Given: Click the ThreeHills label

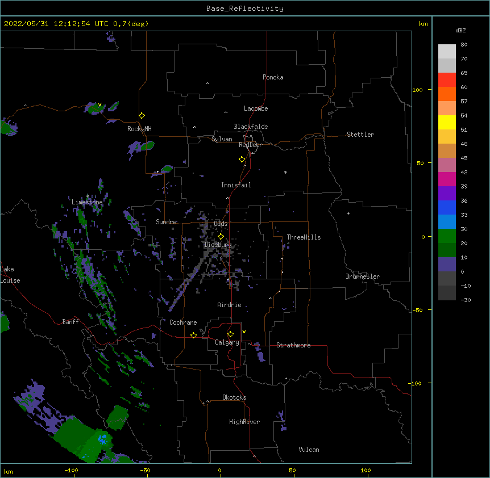Looking at the screenshot, I should click(x=304, y=237).
